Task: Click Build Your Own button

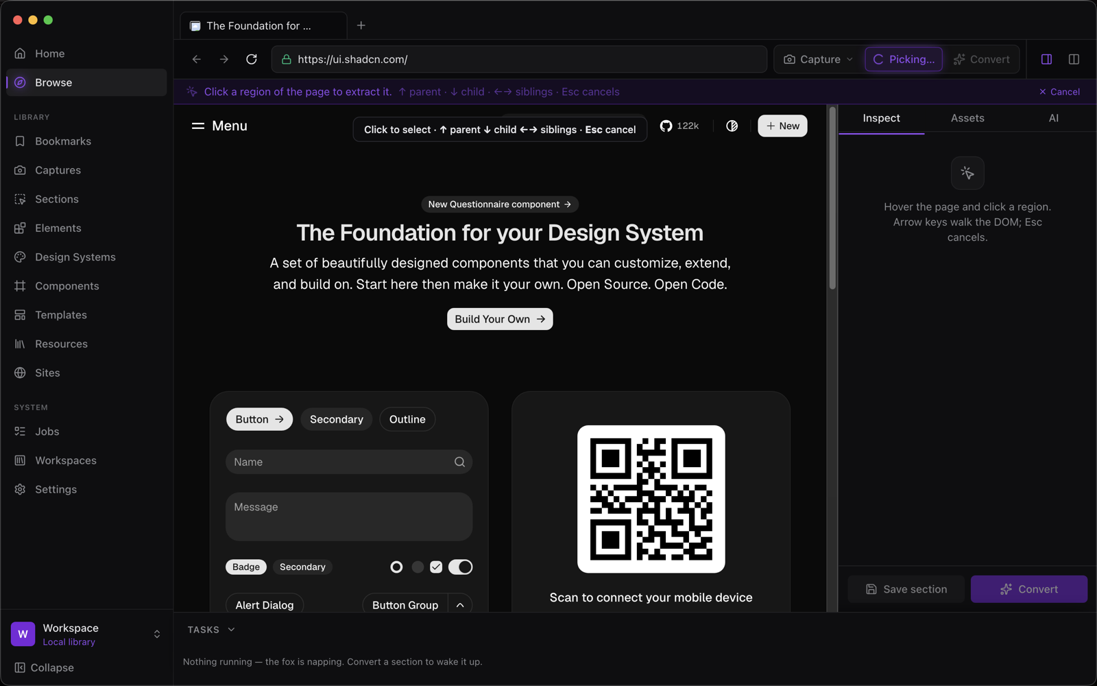Action: click(x=500, y=319)
